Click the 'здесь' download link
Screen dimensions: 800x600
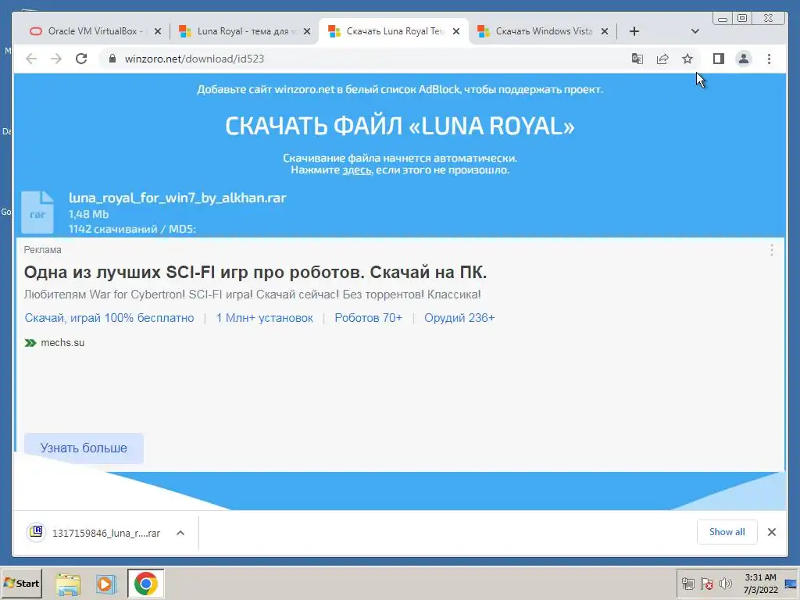click(356, 170)
